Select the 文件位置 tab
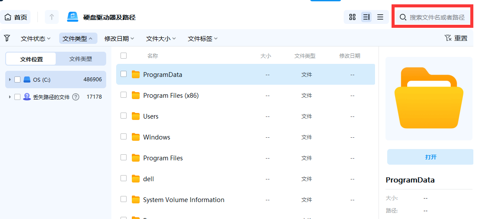Screen dimensions: 479x219 pyautogui.click(x=31, y=59)
